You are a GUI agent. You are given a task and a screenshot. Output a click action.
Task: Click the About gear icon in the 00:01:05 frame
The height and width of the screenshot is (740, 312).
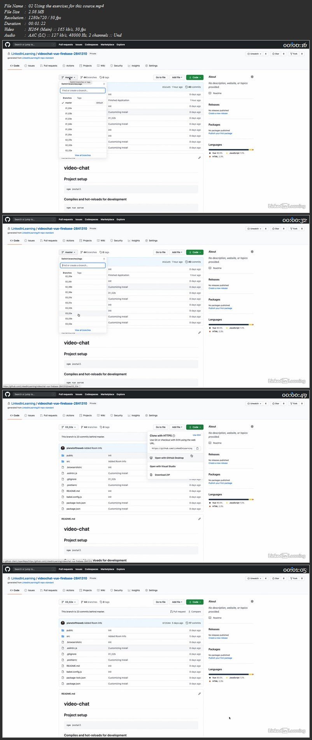tap(252, 601)
